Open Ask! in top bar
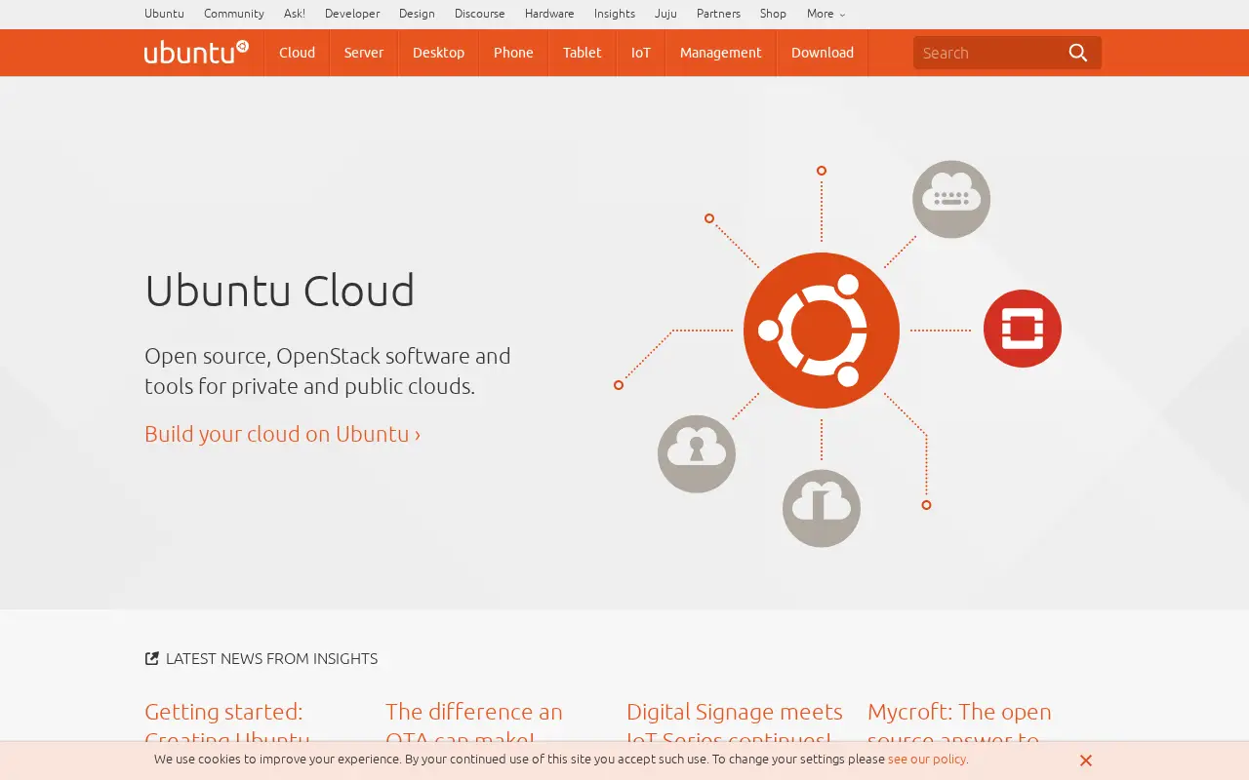Image resolution: width=1249 pixels, height=780 pixels. click(295, 14)
